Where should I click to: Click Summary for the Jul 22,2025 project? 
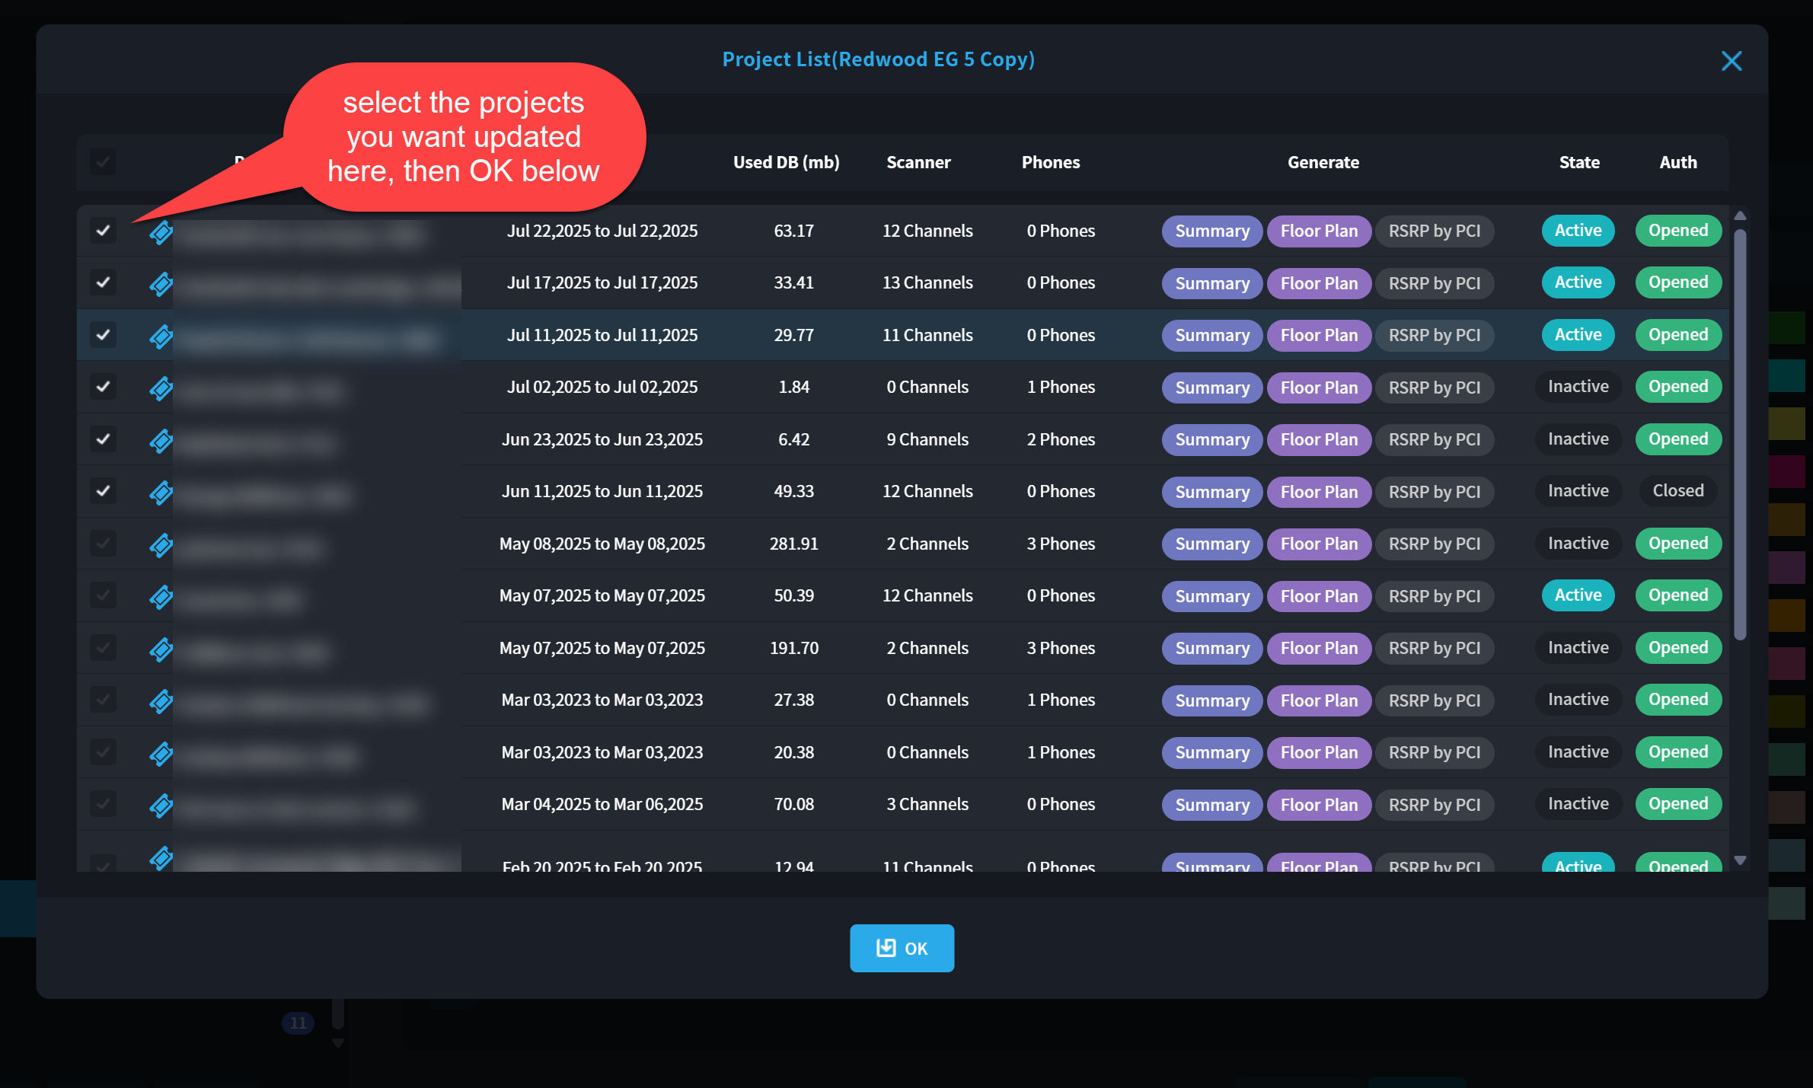[1211, 231]
